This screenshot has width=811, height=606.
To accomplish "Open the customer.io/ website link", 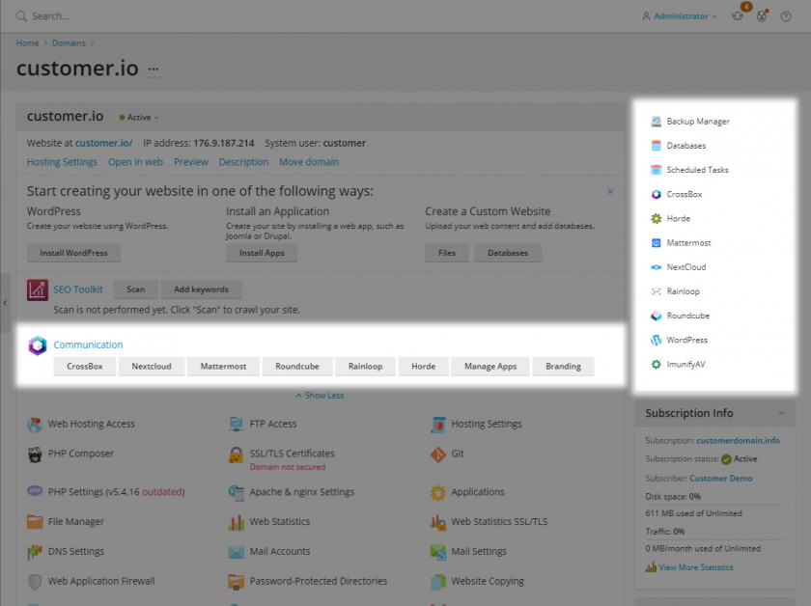I will tap(104, 143).
